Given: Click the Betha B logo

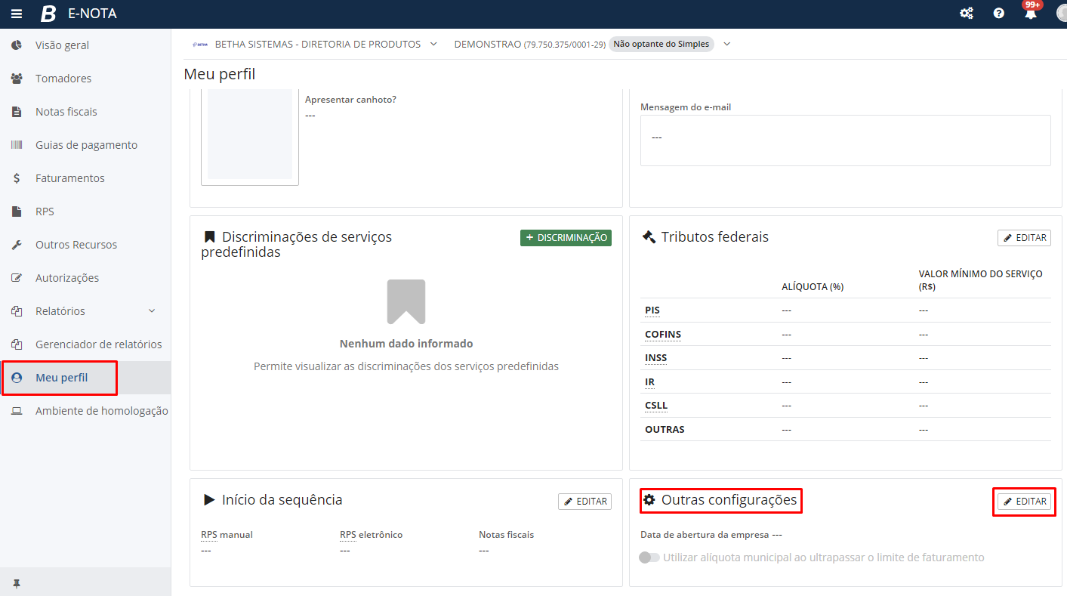Looking at the screenshot, I should coord(48,14).
